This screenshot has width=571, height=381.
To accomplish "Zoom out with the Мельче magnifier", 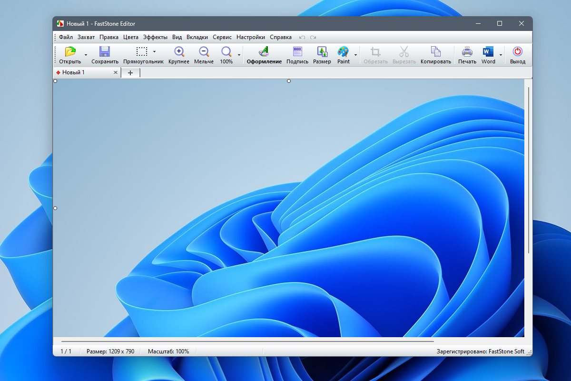I will coord(204,55).
